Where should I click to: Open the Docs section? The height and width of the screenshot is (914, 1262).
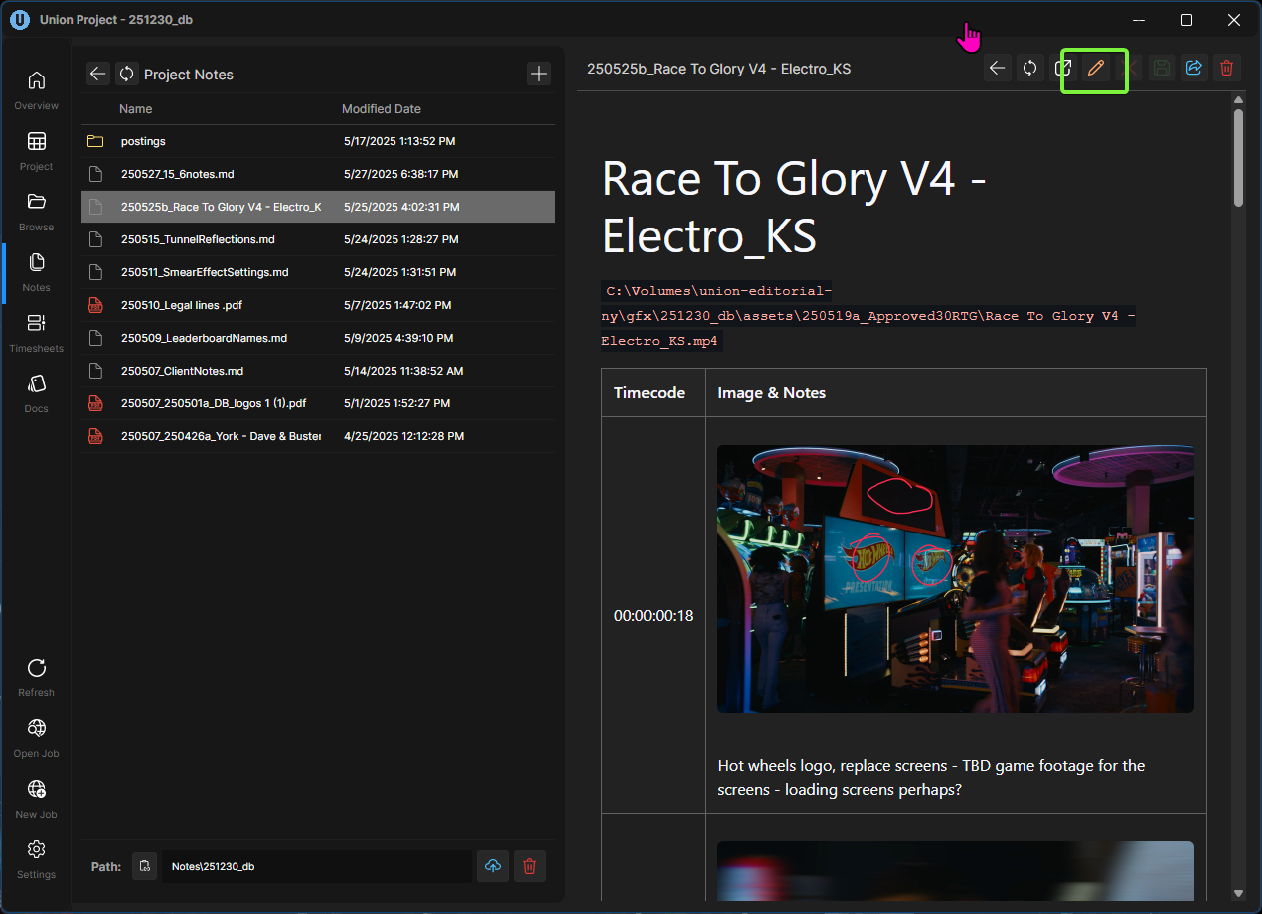36,391
